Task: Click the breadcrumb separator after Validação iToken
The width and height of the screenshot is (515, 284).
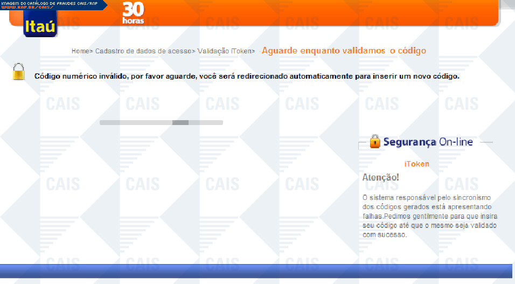Action: [x=253, y=51]
